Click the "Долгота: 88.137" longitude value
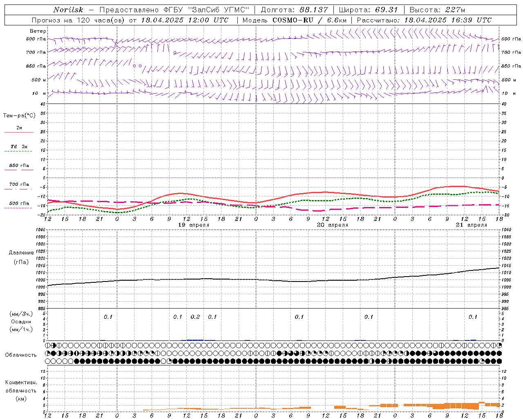This screenshot has height=419, width=523. pos(294,10)
